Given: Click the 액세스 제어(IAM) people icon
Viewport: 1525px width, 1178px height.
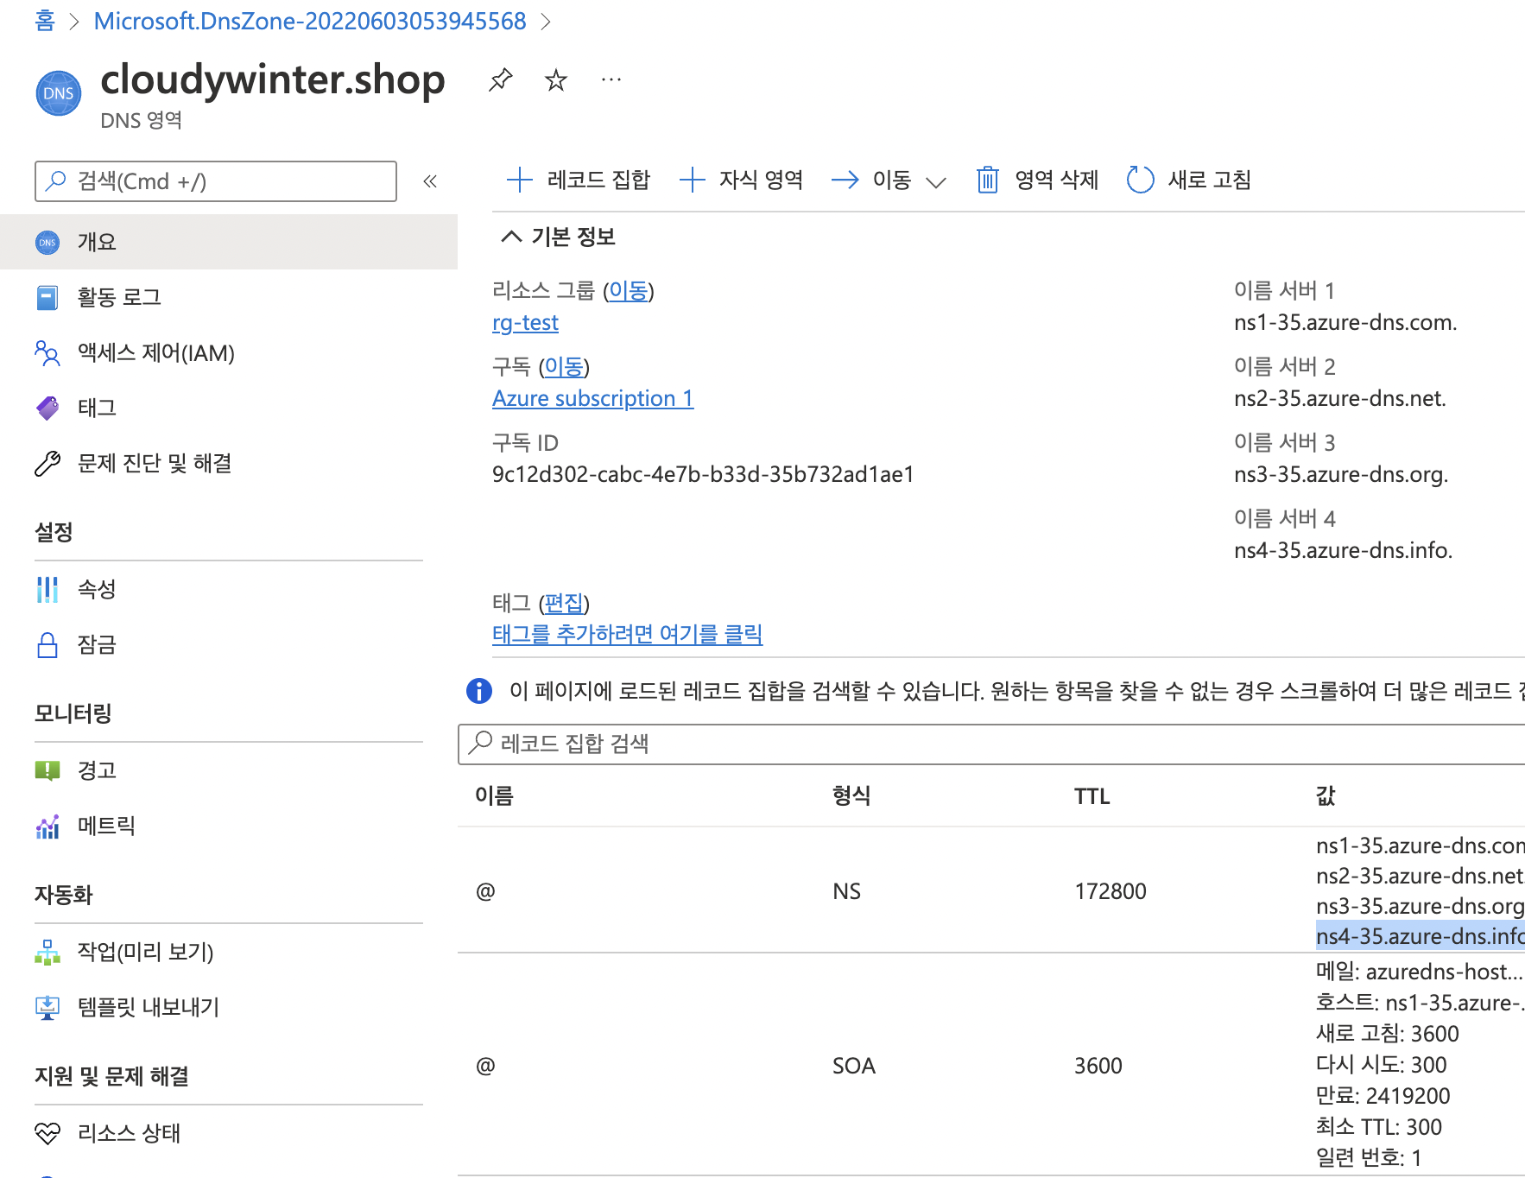Looking at the screenshot, I should (47, 353).
